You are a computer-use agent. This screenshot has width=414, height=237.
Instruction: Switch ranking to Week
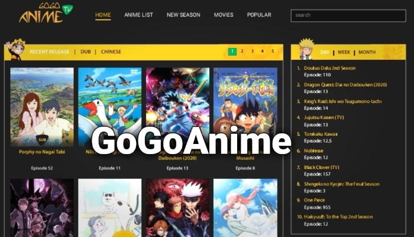coord(344,52)
